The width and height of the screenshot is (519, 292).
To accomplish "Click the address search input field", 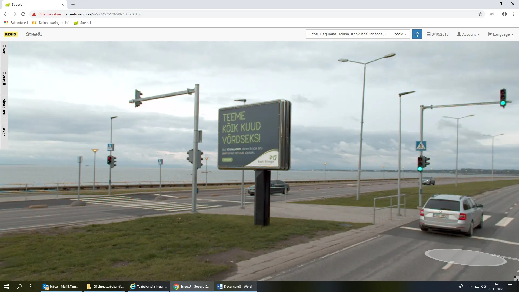I will (x=347, y=34).
